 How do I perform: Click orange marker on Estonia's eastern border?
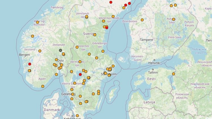(x=174, y=74)
